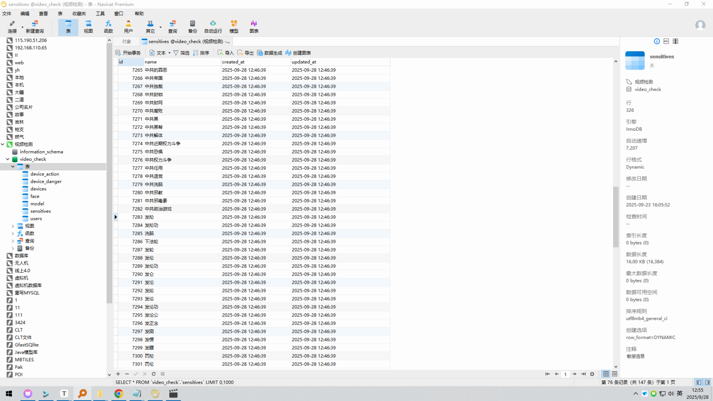Screen dimensions: 713x401
Task: Open Chrome from the Windows taskbar
Action: (x=118, y=393)
